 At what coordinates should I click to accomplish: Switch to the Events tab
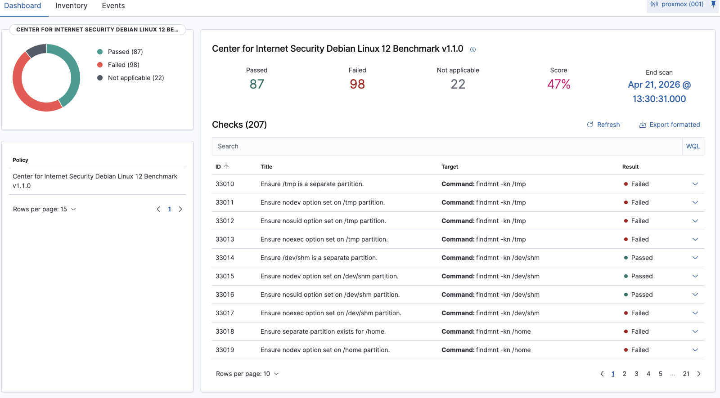pos(113,6)
